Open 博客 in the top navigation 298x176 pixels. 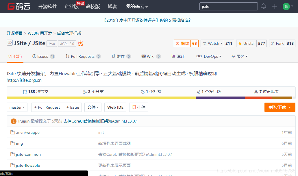pyautogui.click(x=112, y=6)
